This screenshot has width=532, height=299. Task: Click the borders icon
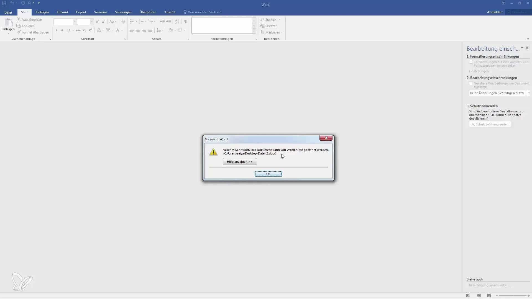coord(180,30)
